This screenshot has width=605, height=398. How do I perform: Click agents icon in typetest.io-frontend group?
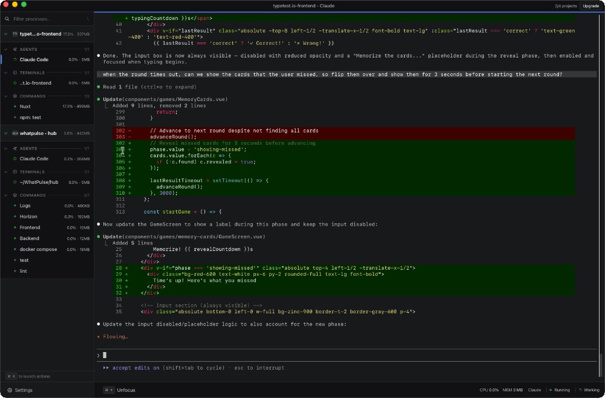click(15, 50)
